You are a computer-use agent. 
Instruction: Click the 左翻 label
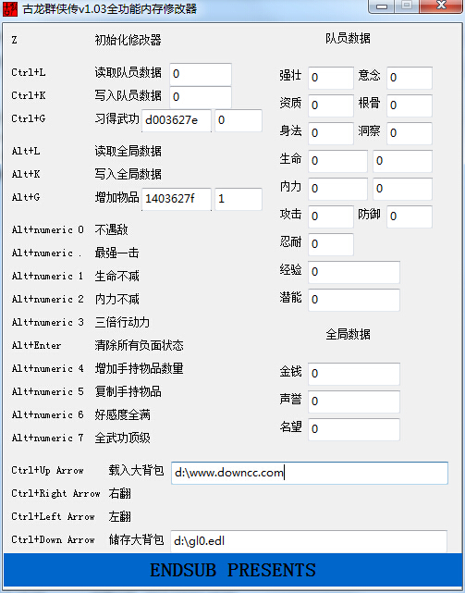click(x=119, y=516)
